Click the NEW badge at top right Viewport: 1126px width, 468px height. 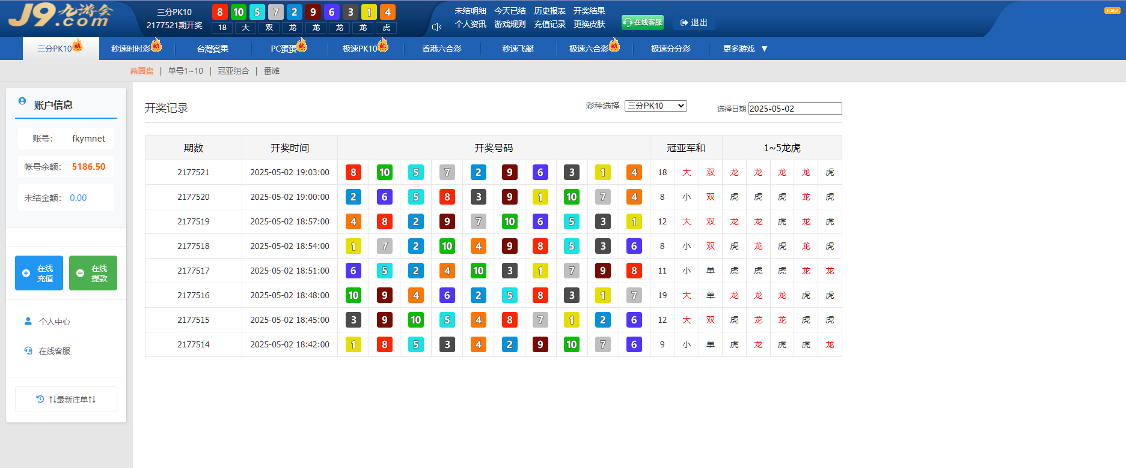click(x=1112, y=10)
